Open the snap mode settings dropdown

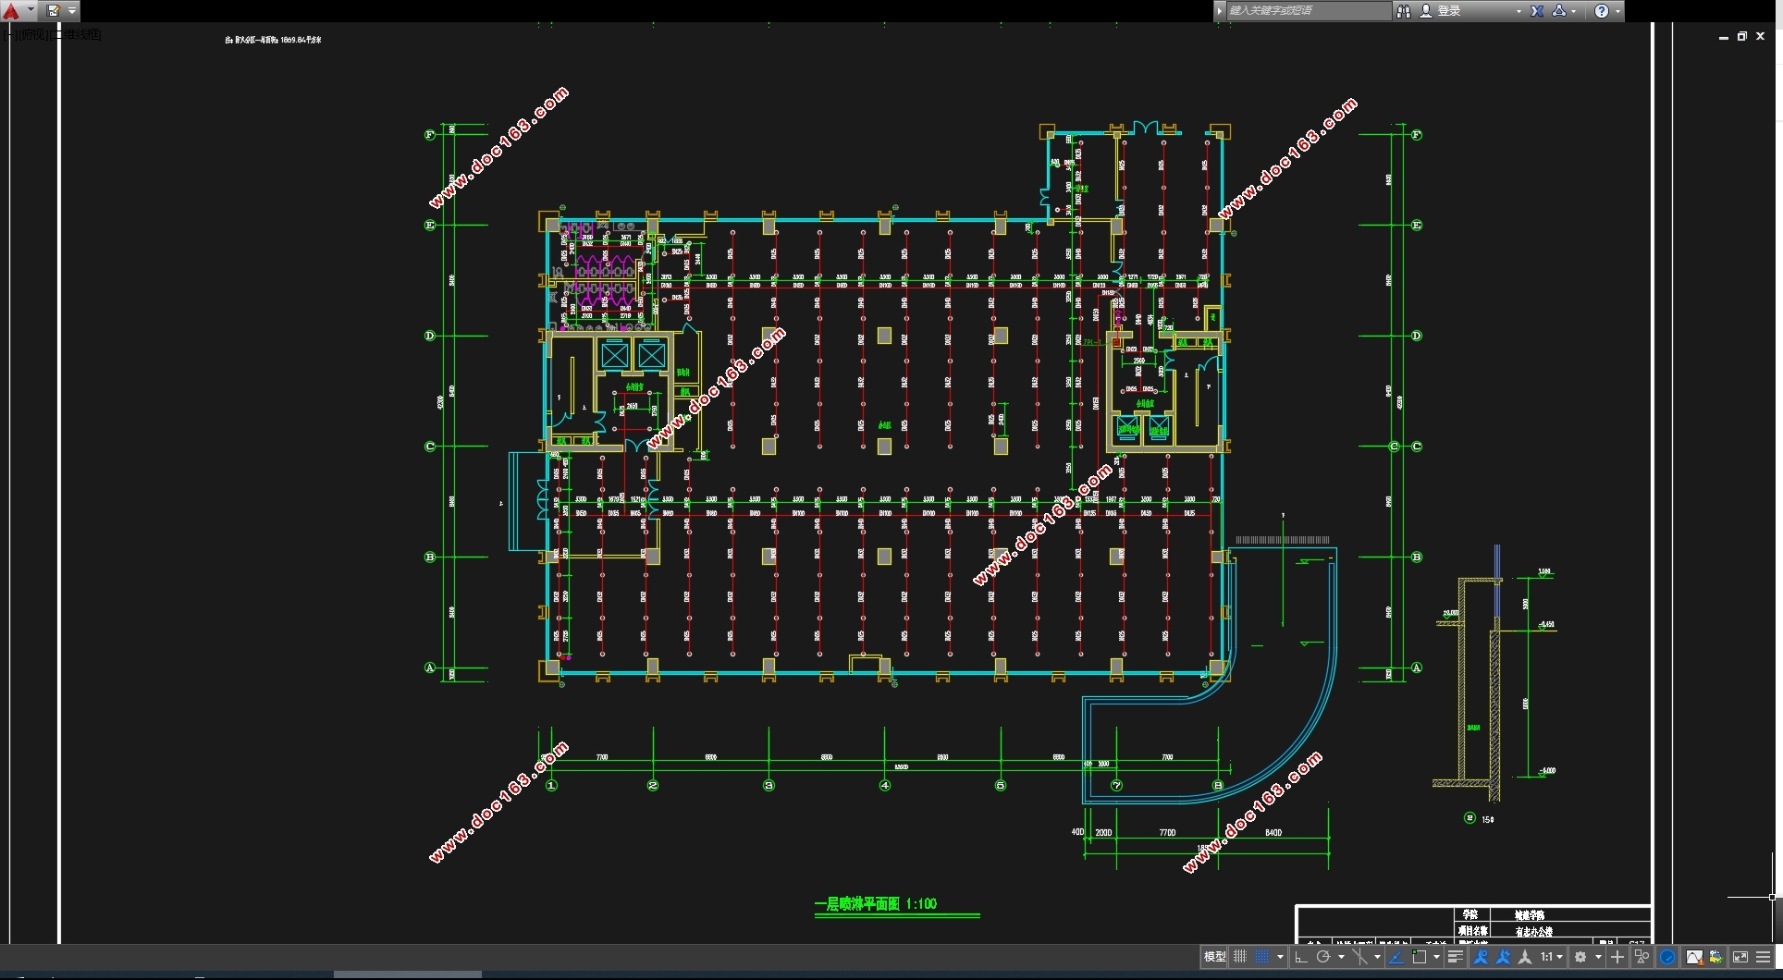(x=1280, y=957)
